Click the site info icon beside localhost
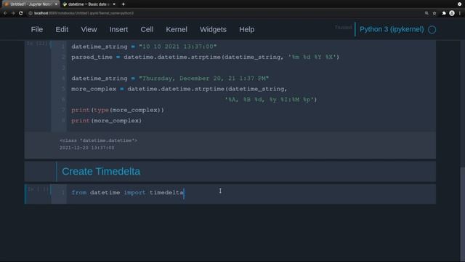Image resolution: width=465 pixels, height=262 pixels. point(31,13)
